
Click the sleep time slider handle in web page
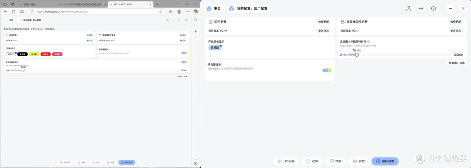[x=23, y=70]
